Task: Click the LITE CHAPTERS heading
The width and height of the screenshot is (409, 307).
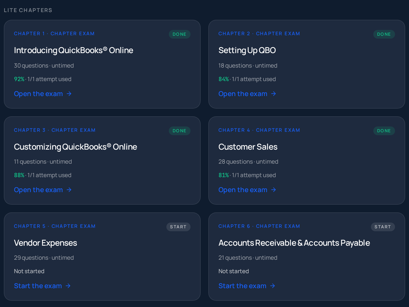Action: tap(28, 10)
